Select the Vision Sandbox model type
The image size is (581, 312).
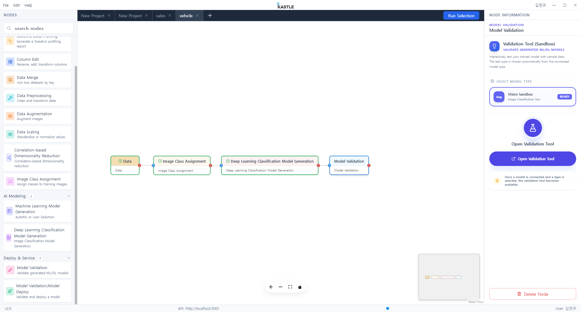pos(533,97)
